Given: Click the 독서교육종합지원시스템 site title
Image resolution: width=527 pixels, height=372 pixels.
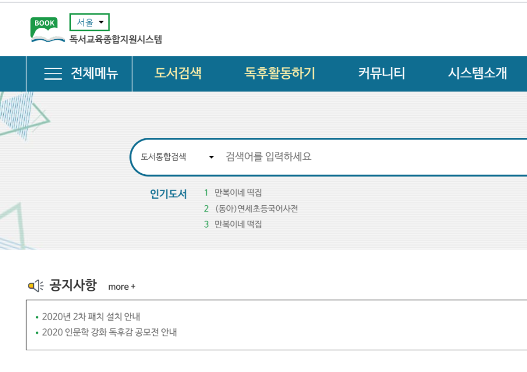Looking at the screenshot, I should point(116,39).
